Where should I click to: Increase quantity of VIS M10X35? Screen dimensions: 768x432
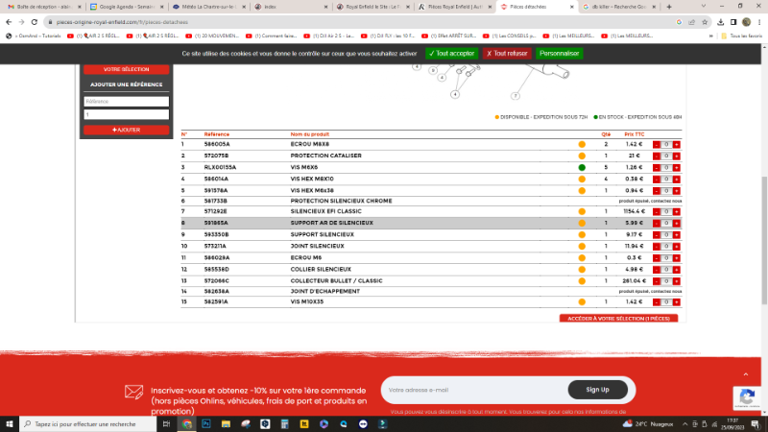tap(677, 301)
